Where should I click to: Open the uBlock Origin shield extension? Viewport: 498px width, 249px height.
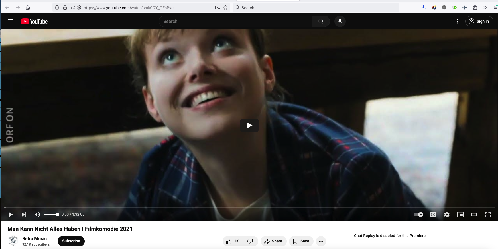click(x=444, y=8)
